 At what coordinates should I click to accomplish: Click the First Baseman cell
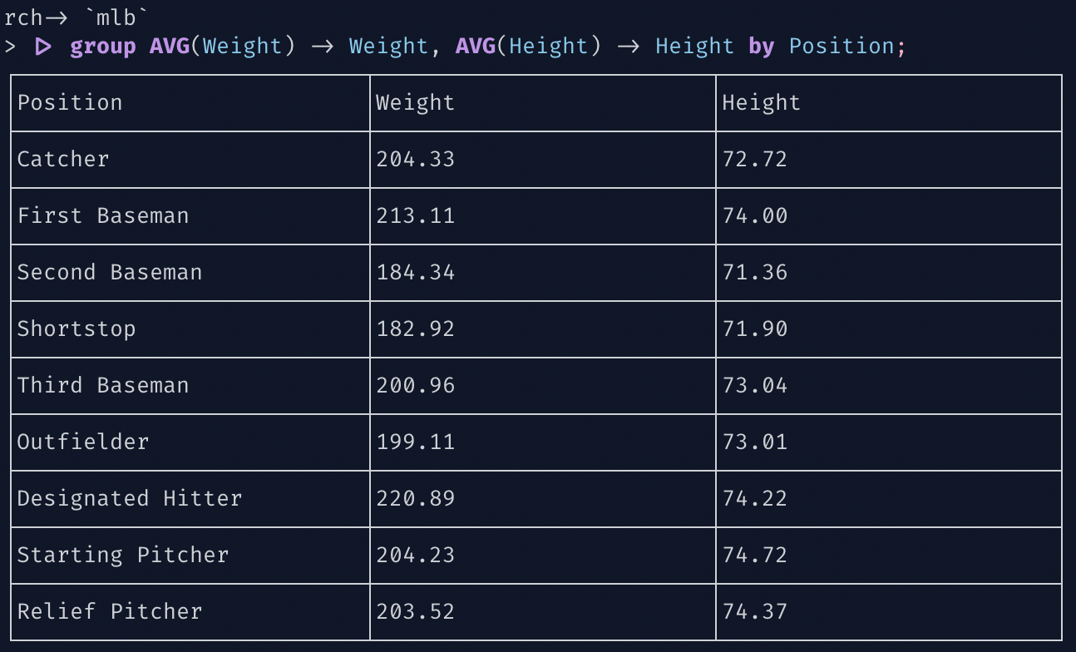pyautogui.click(x=103, y=216)
